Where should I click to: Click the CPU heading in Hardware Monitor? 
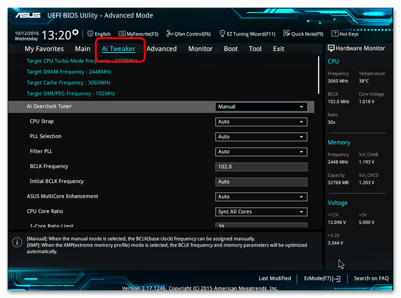(333, 61)
